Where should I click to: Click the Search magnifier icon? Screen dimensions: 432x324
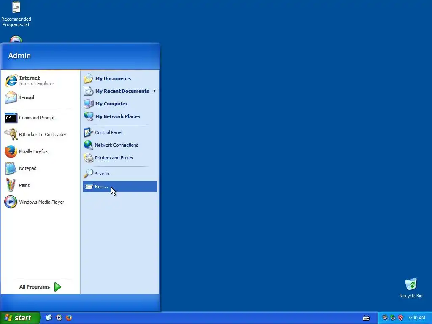89,173
